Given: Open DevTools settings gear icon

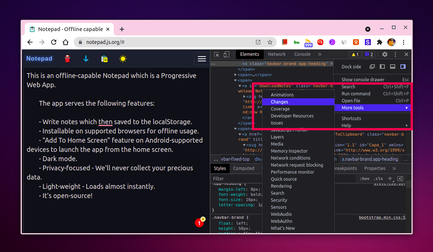Looking at the screenshot, I should click(385, 54).
